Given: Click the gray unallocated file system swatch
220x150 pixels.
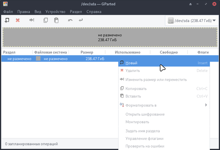Looking at the screenshot, I should (38, 59).
